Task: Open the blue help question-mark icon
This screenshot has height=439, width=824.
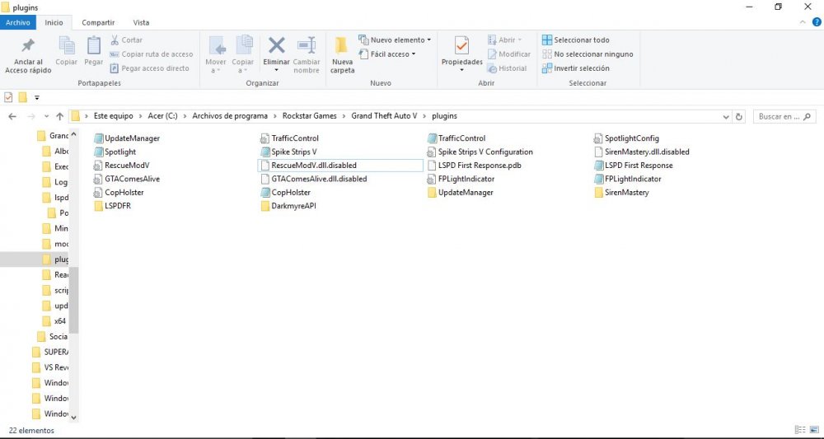Action: tap(817, 22)
